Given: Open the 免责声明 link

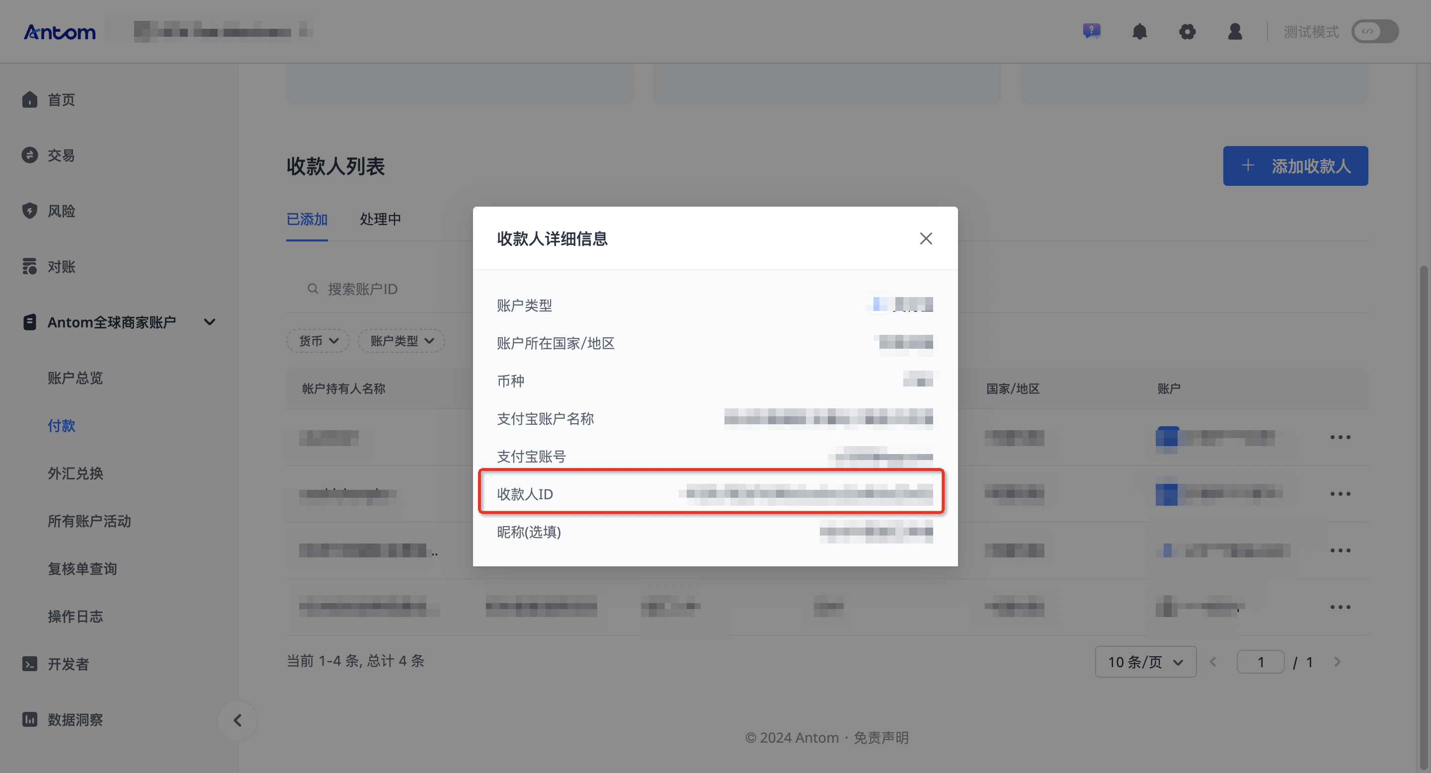Looking at the screenshot, I should point(880,738).
